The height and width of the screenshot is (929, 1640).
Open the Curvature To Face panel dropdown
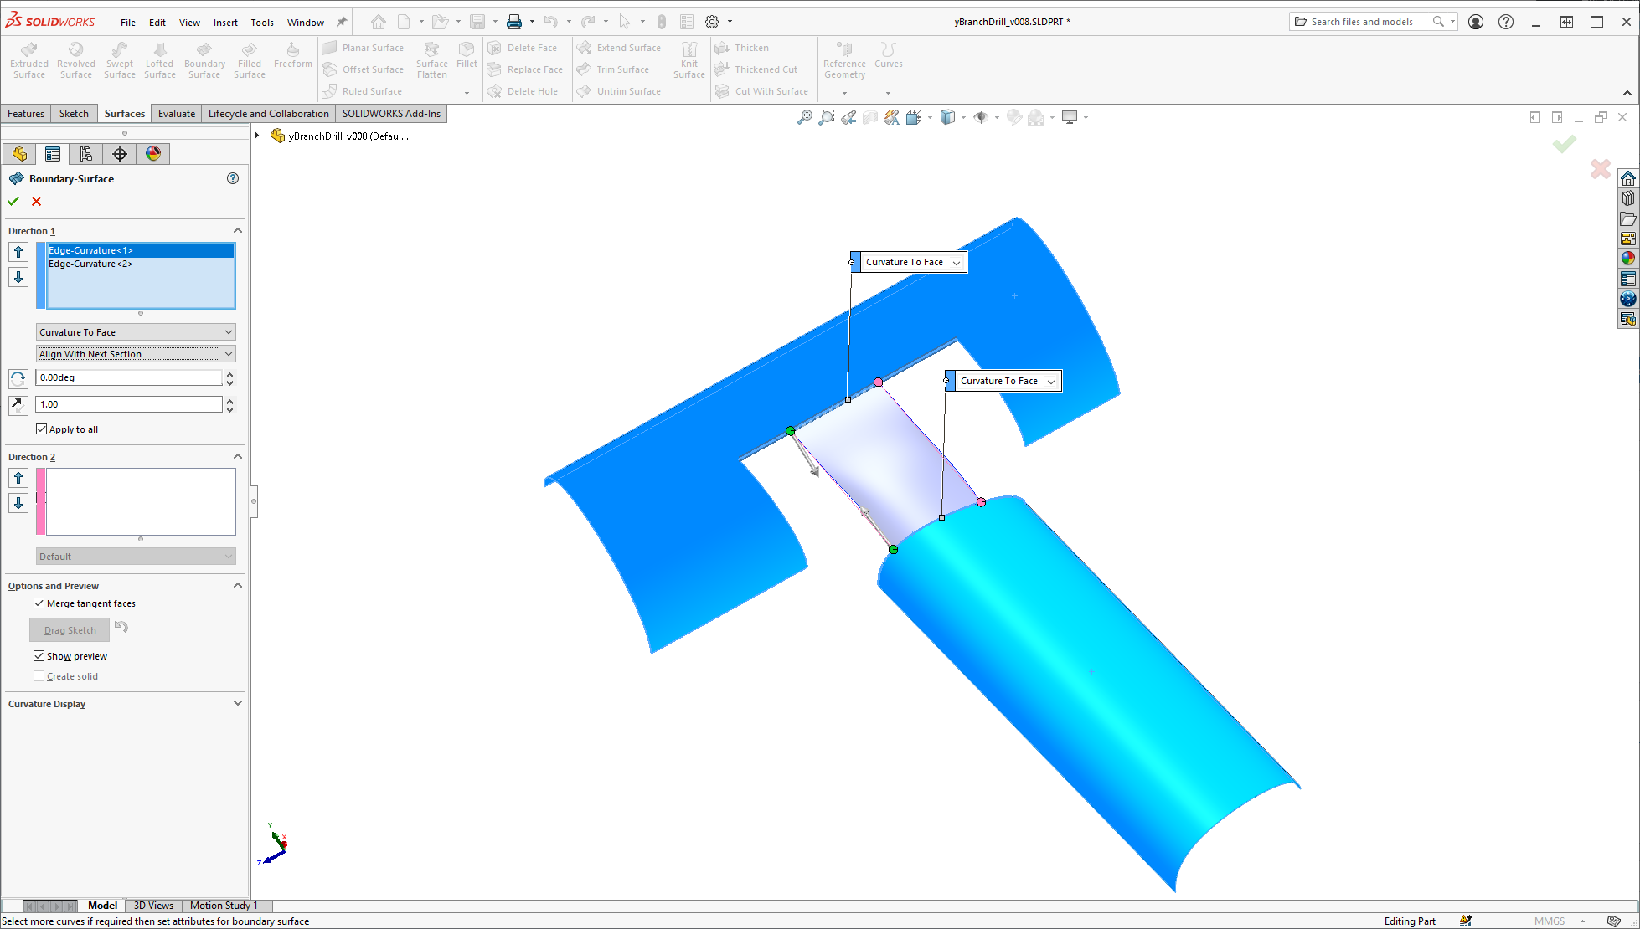click(136, 332)
